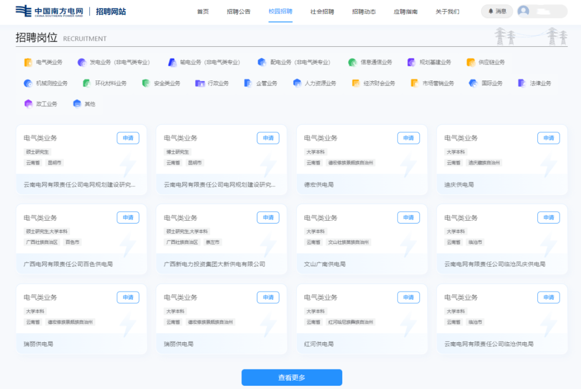Select the 国际业务 icon

click(x=473, y=83)
